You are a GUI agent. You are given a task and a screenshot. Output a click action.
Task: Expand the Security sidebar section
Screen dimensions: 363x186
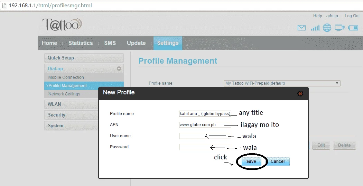[71, 115]
